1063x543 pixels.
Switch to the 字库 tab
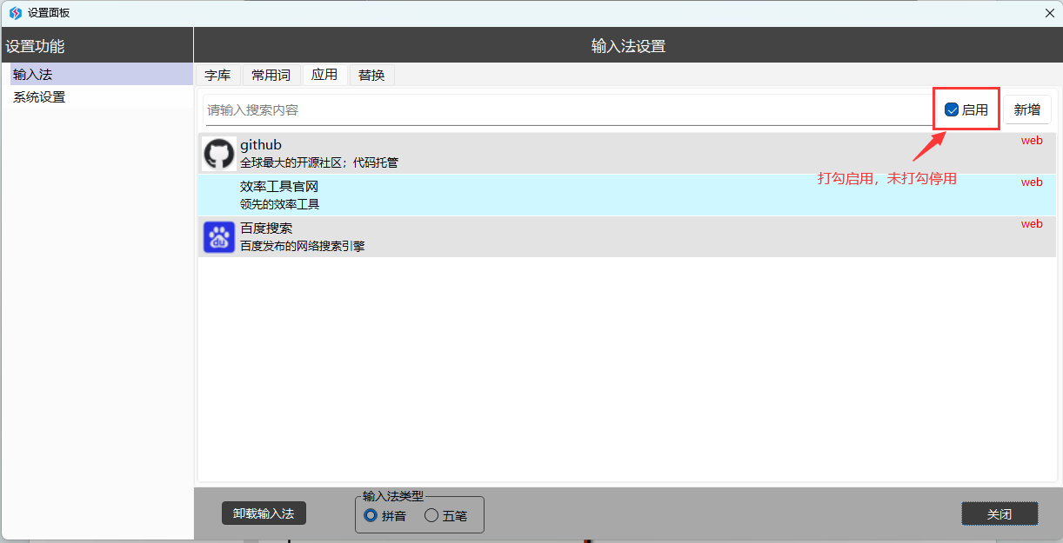[x=217, y=76]
